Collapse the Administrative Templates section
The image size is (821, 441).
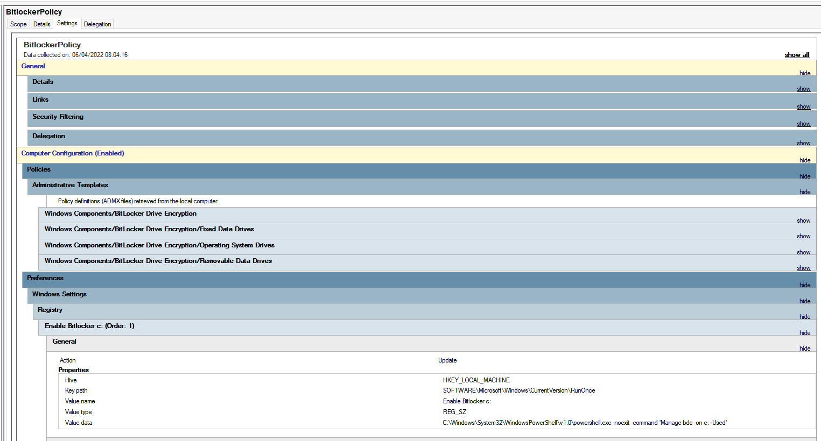(x=804, y=191)
